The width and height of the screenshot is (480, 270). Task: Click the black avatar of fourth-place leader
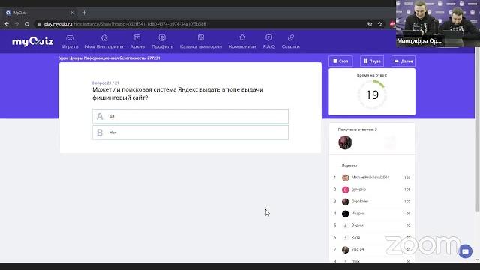[x=345, y=214]
